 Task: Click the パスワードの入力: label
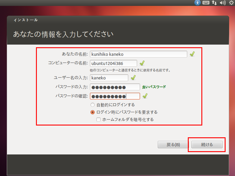(x=72, y=87)
